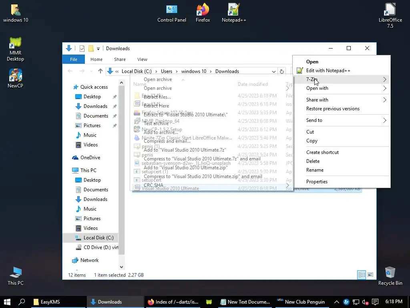The width and height of the screenshot is (410, 308).
Task: Launch the NewCP desktop shortcut
Action: tap(16, 78)
